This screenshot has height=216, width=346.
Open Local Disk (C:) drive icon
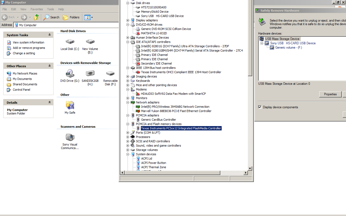click(x=70, y=42)
